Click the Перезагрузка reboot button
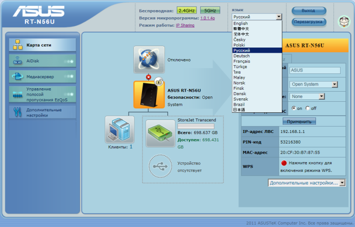Screen dimensions: 355x227 tap(309, 22)
